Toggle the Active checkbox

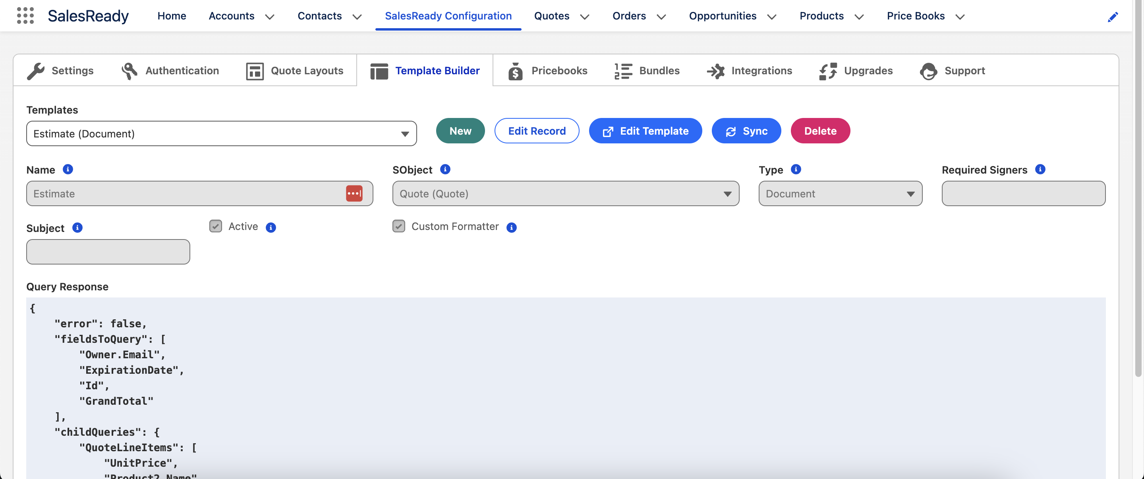(215, 226)
